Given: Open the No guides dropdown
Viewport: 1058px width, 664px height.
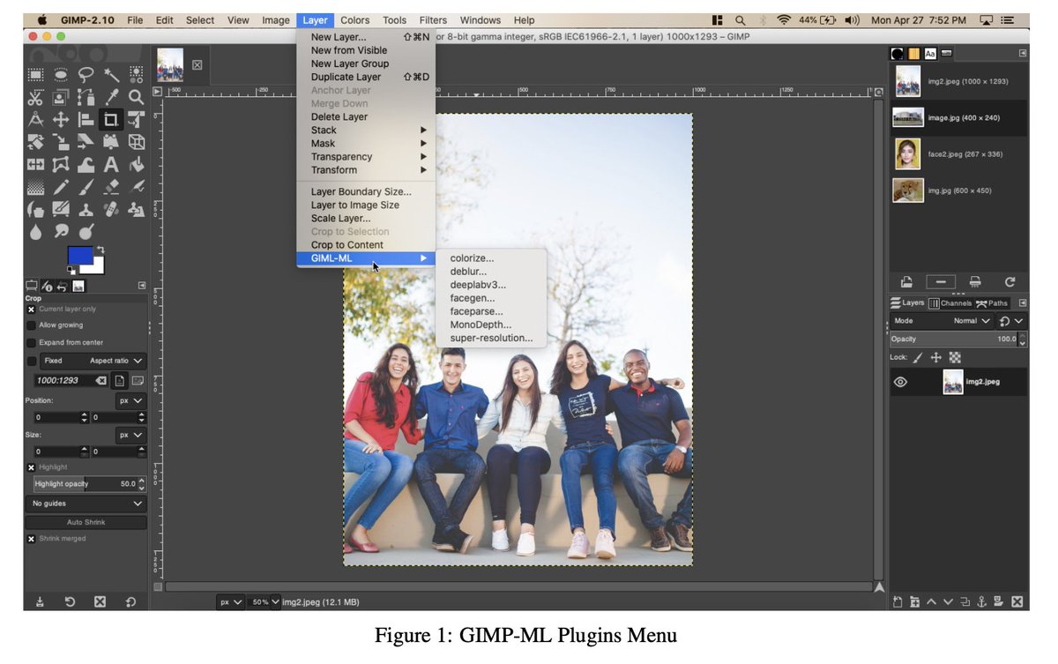Looking at the screenshot, I should (x=86, y=504).
